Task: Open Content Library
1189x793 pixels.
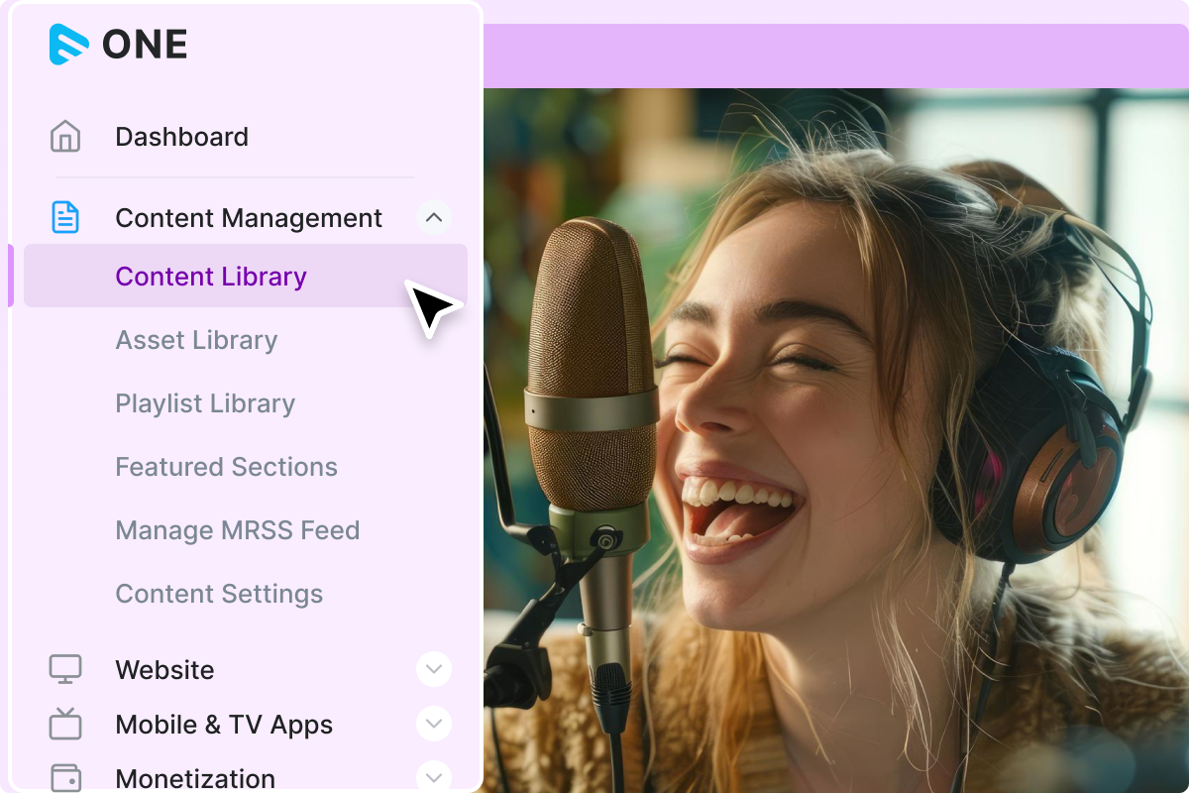Action: point(246,276)
